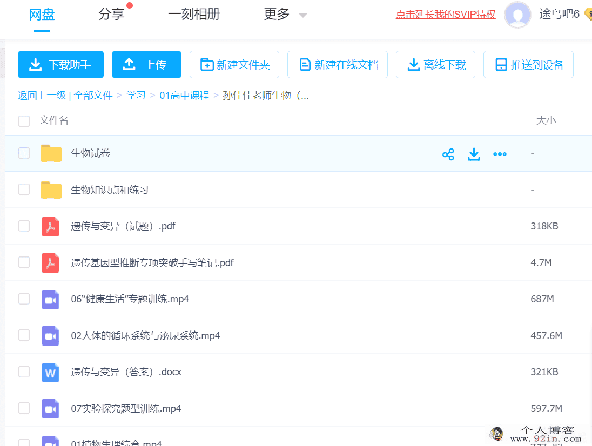Click the video icon of 07实验探究题型训练.mp4
Image resolution: width=592 pixels, height=446 pixels.
click(x=50, y=409)
